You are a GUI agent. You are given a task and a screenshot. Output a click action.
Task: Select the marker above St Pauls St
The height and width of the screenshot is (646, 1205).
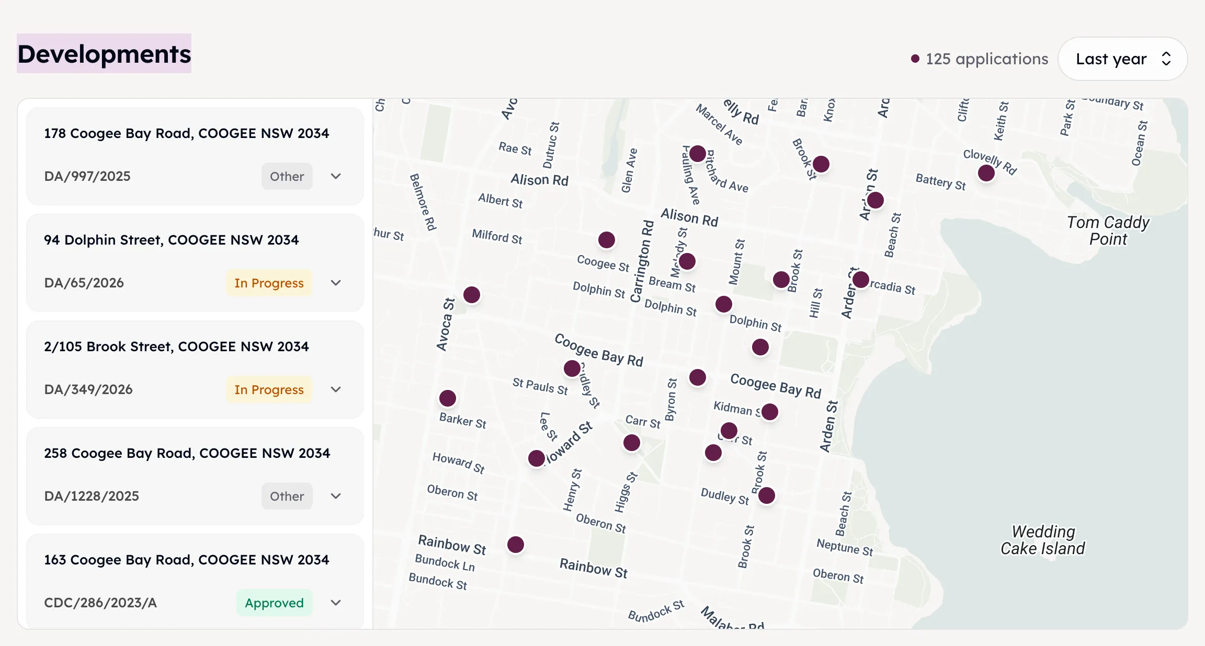[x=572, y=368]
